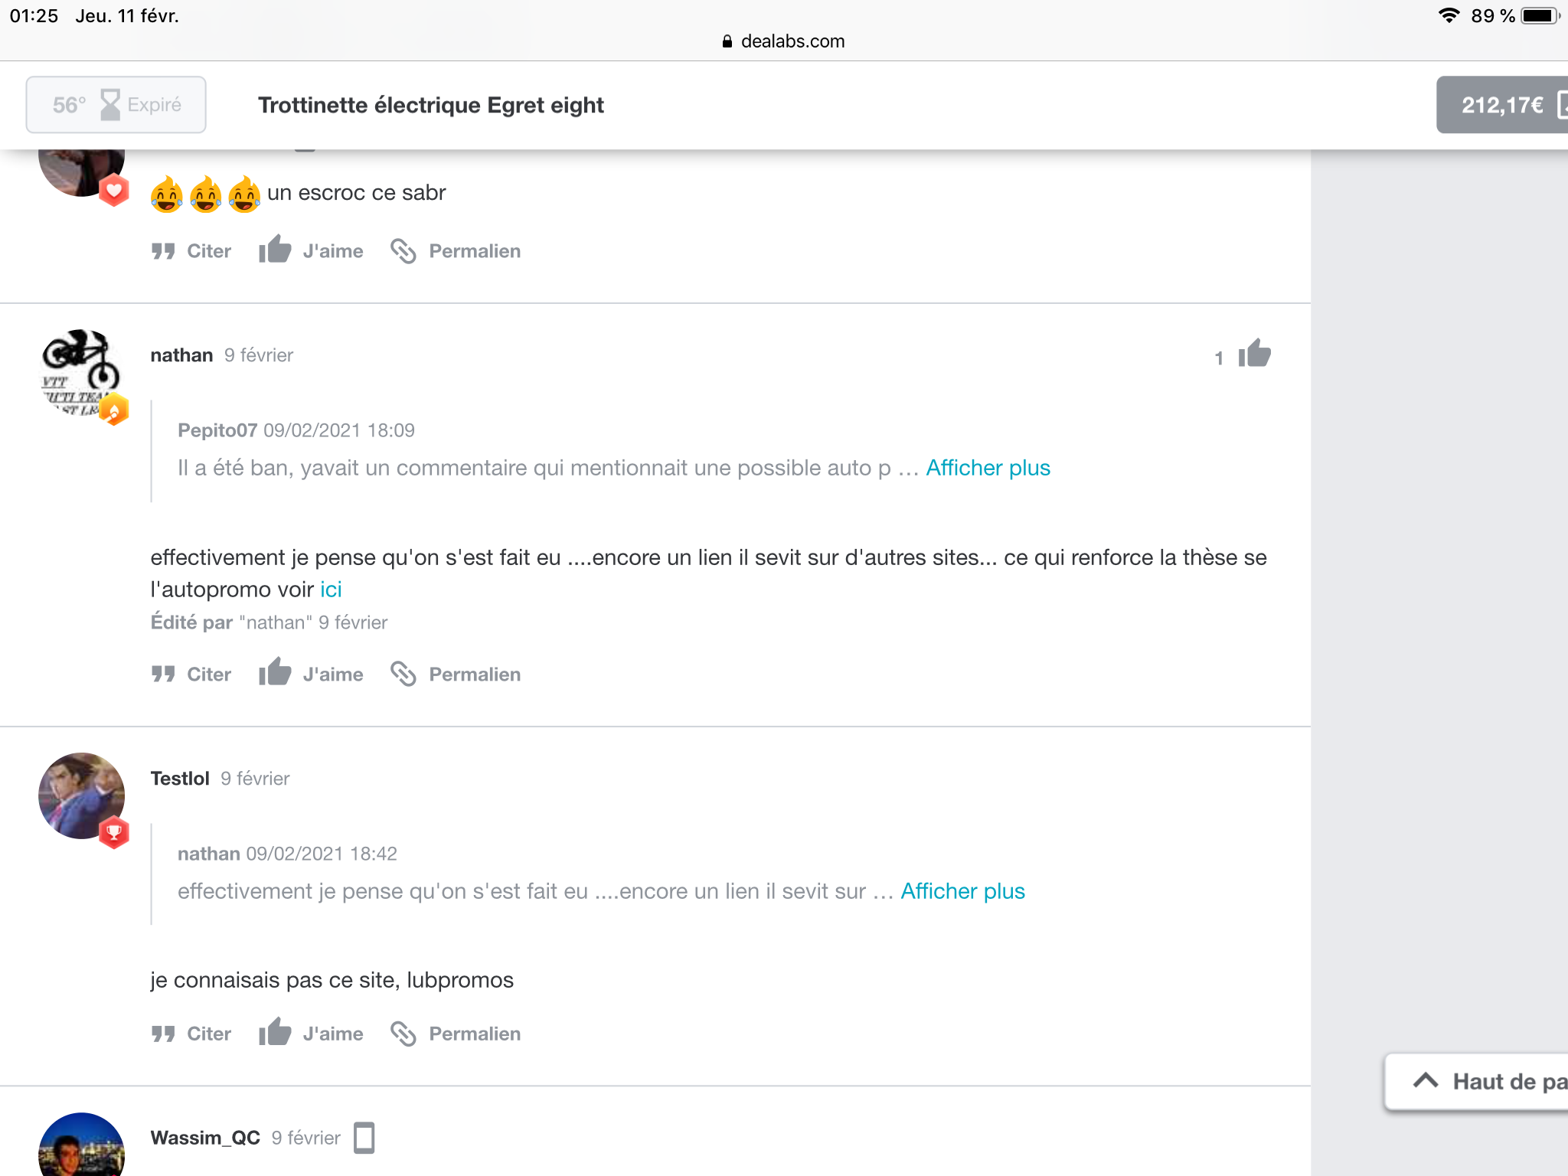Quote Testlol's comment using Citer

click(191, 1034)
